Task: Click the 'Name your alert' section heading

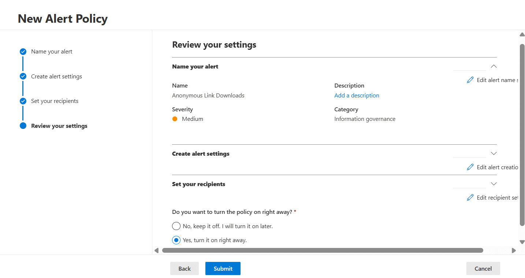Action: [195, 67]
